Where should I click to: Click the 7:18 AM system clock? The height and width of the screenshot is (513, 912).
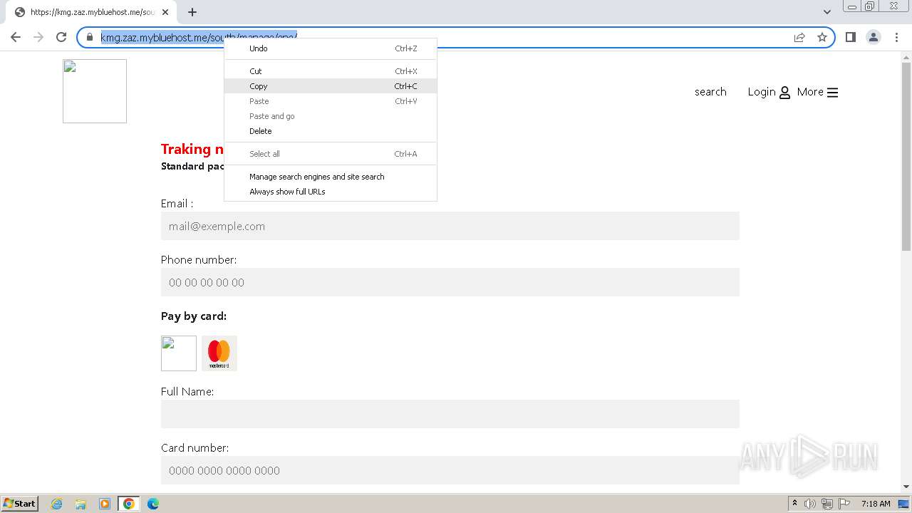876,504
